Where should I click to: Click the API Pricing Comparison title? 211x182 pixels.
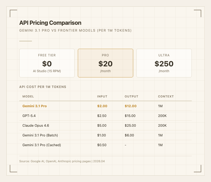click(50, 23)
